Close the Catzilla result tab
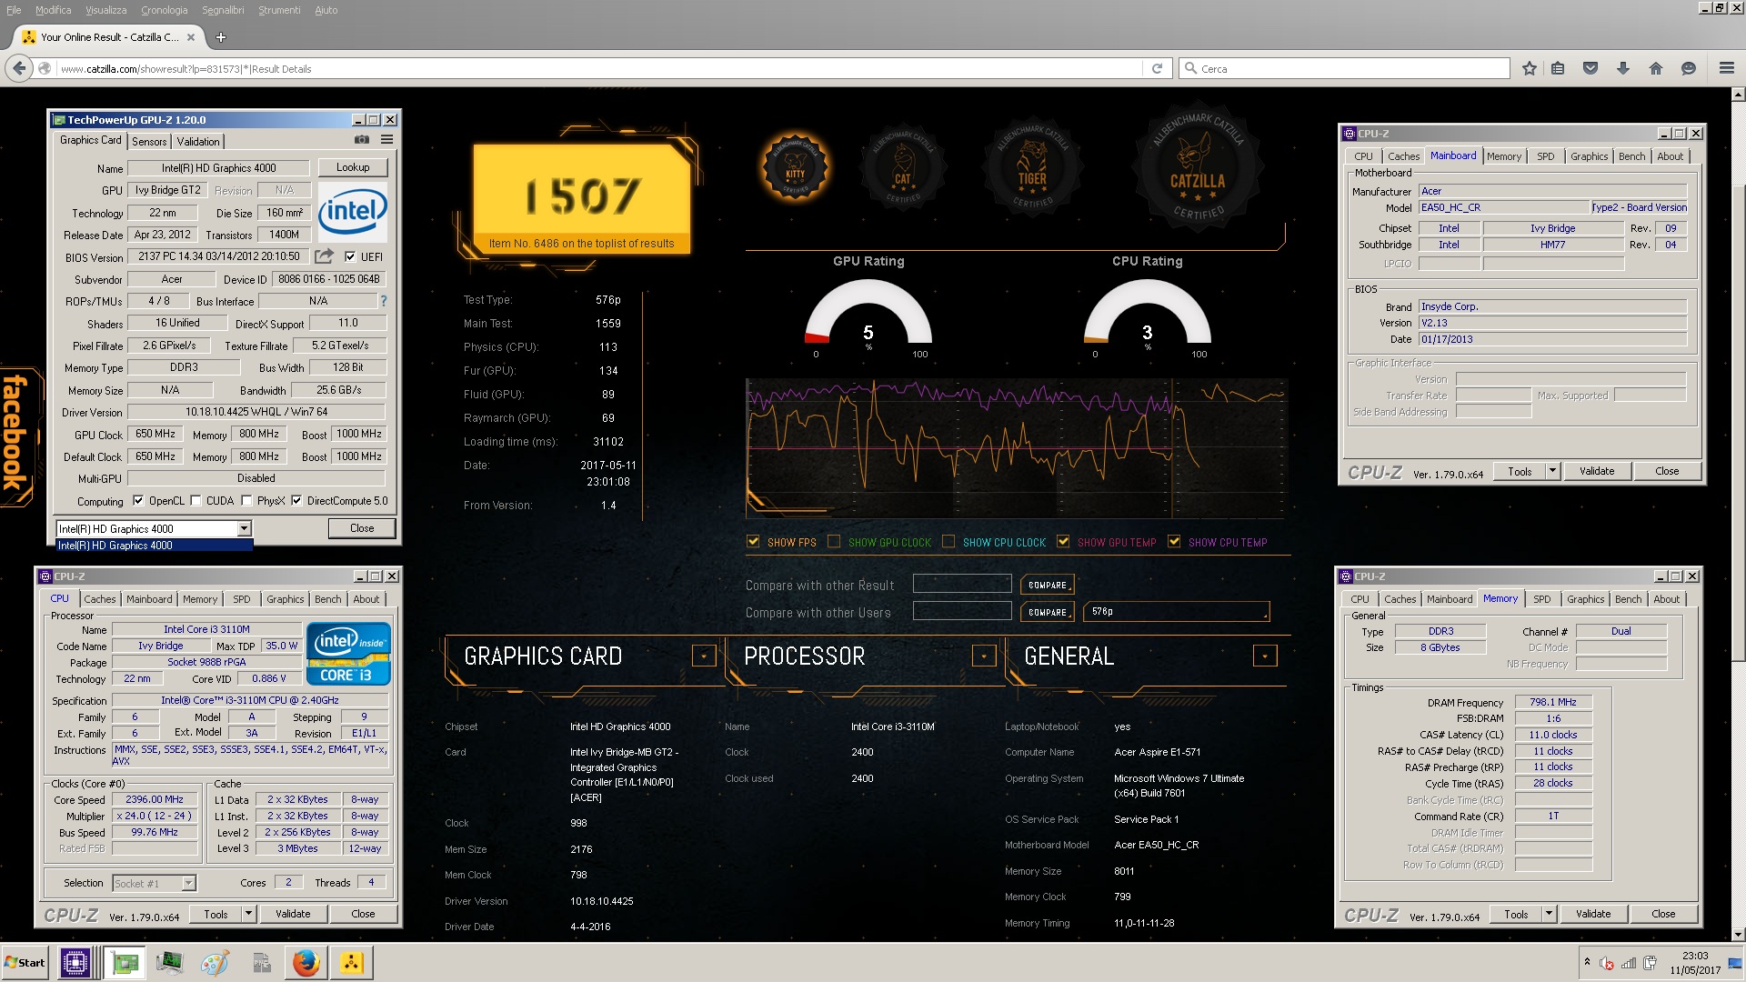Image resolution: width=1746 pixels, height=982 pixels. pyautogui.click(x=191, y=37)
